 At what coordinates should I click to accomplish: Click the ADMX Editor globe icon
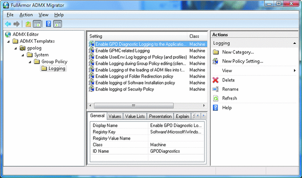pos(8,34)
